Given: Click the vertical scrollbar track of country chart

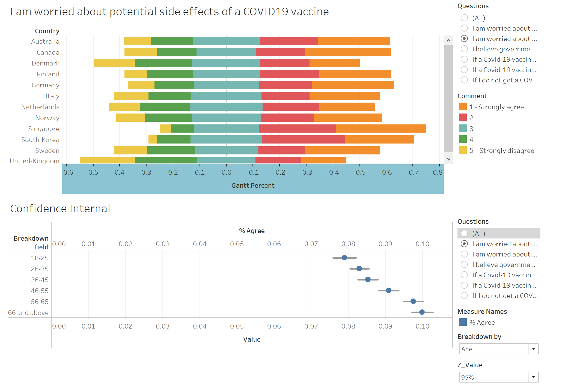Looking at the screenshot, I should coord(448,98).
